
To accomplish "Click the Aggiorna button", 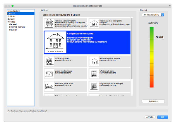I will pos(153,101).
